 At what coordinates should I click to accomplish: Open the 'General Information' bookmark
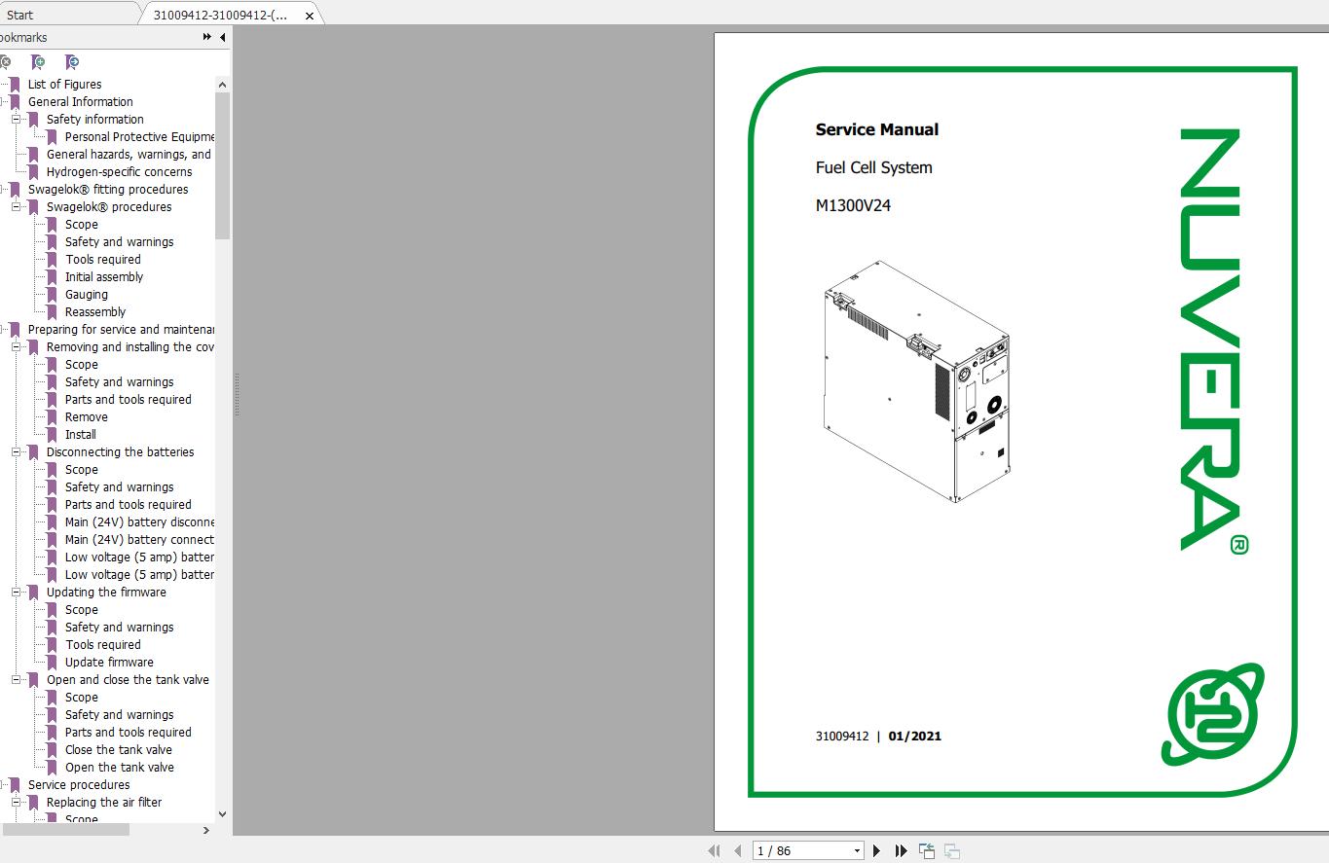(x=79, y=101)
